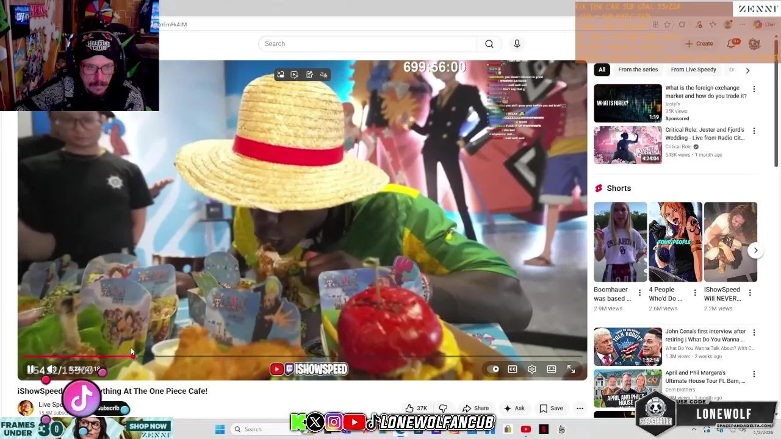
Task: Open the Live Speedy channel avatar
Action: click(25, 408)
